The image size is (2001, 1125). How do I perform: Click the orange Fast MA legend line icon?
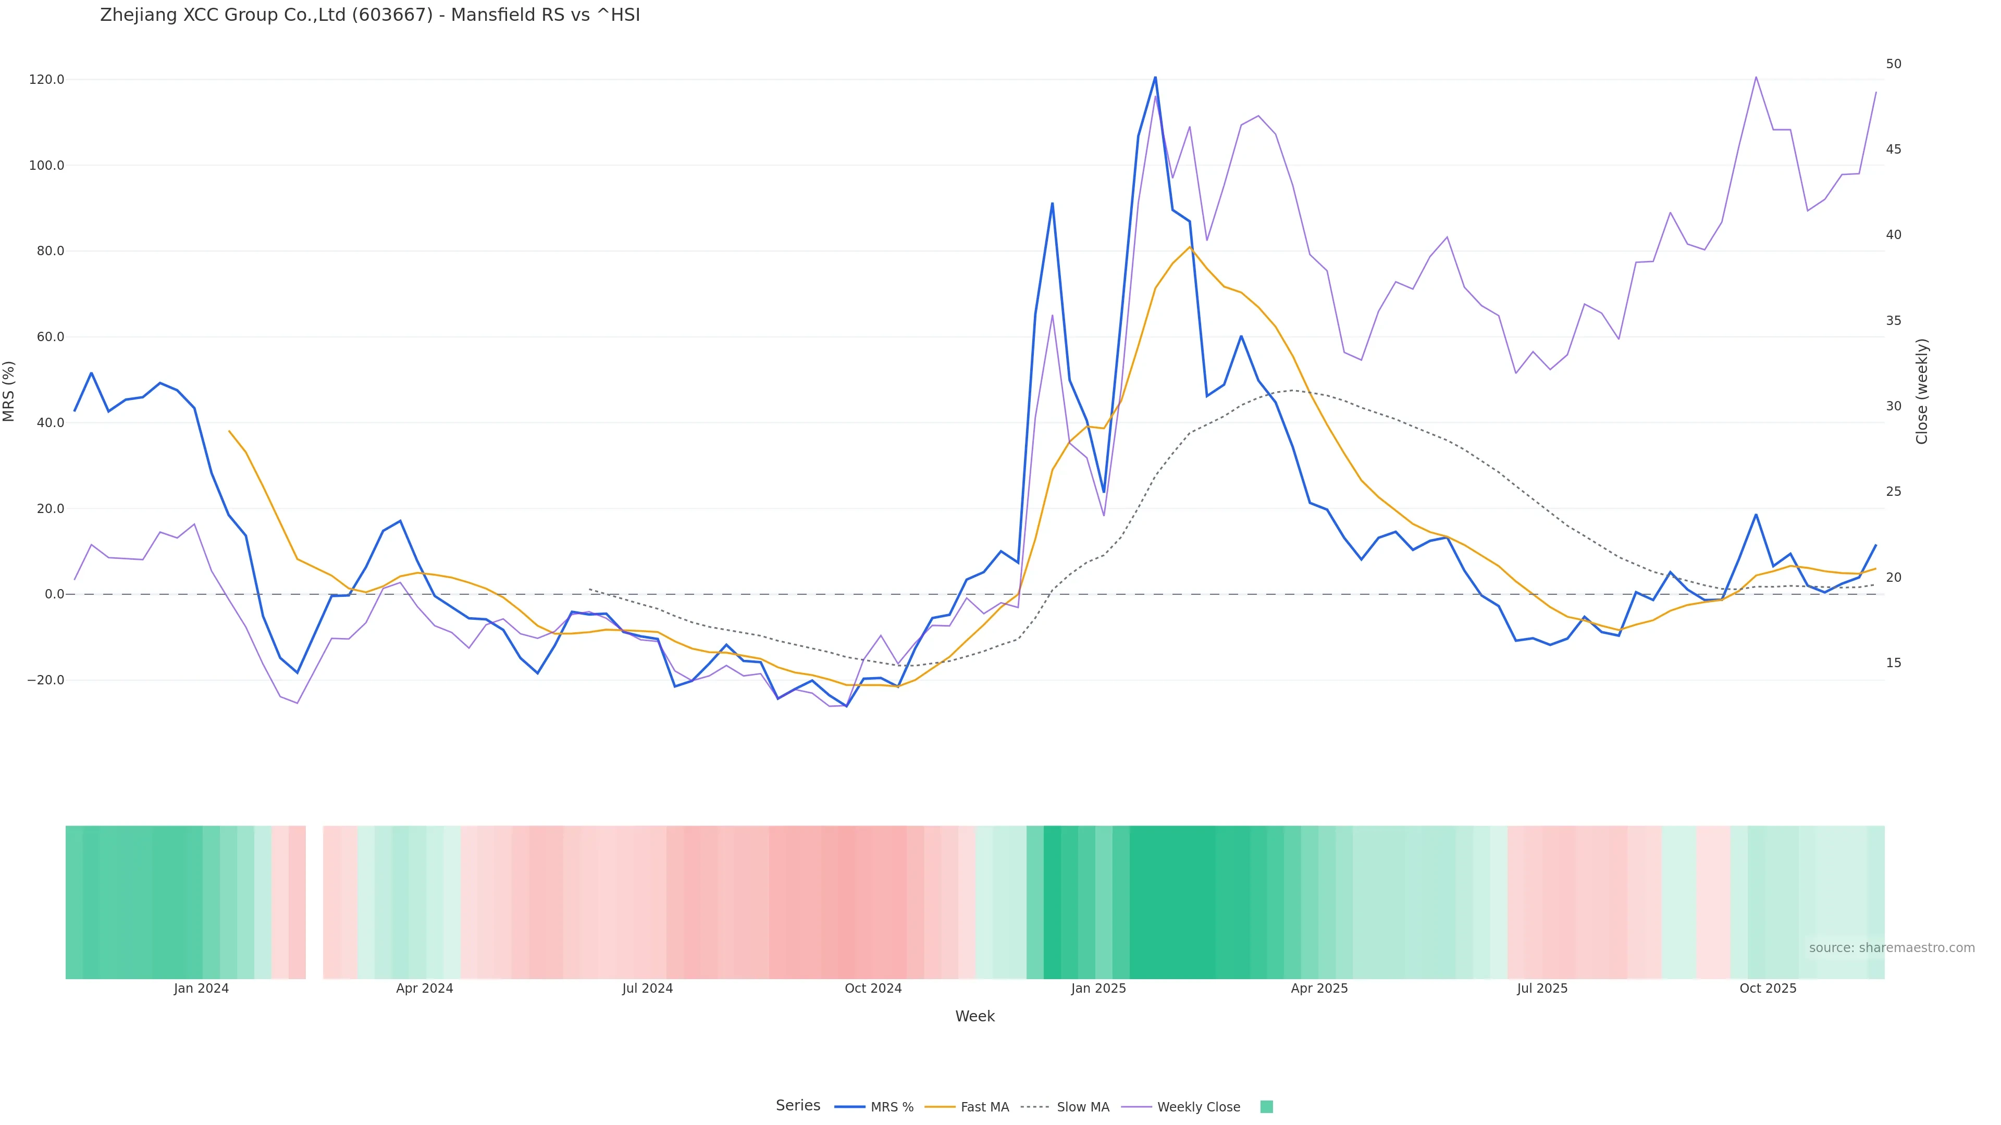point(940,1107)
